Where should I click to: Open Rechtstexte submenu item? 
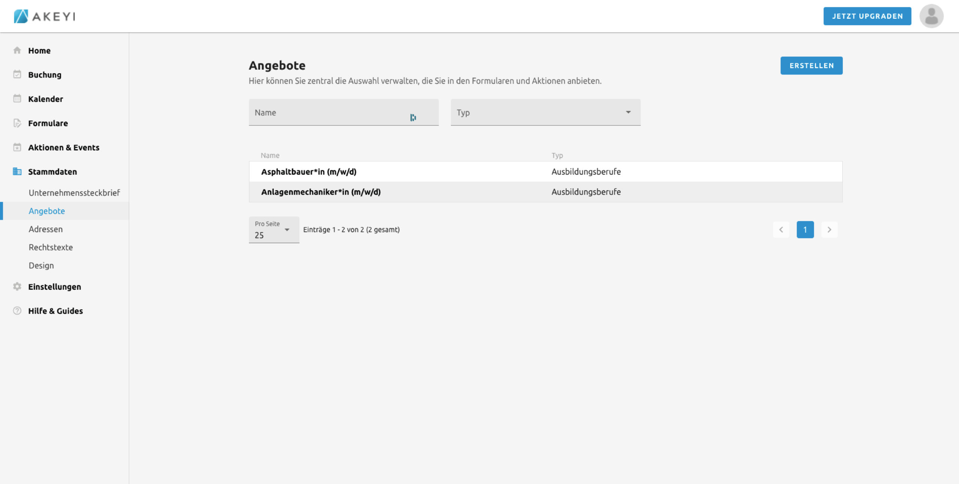pos(51,247)
